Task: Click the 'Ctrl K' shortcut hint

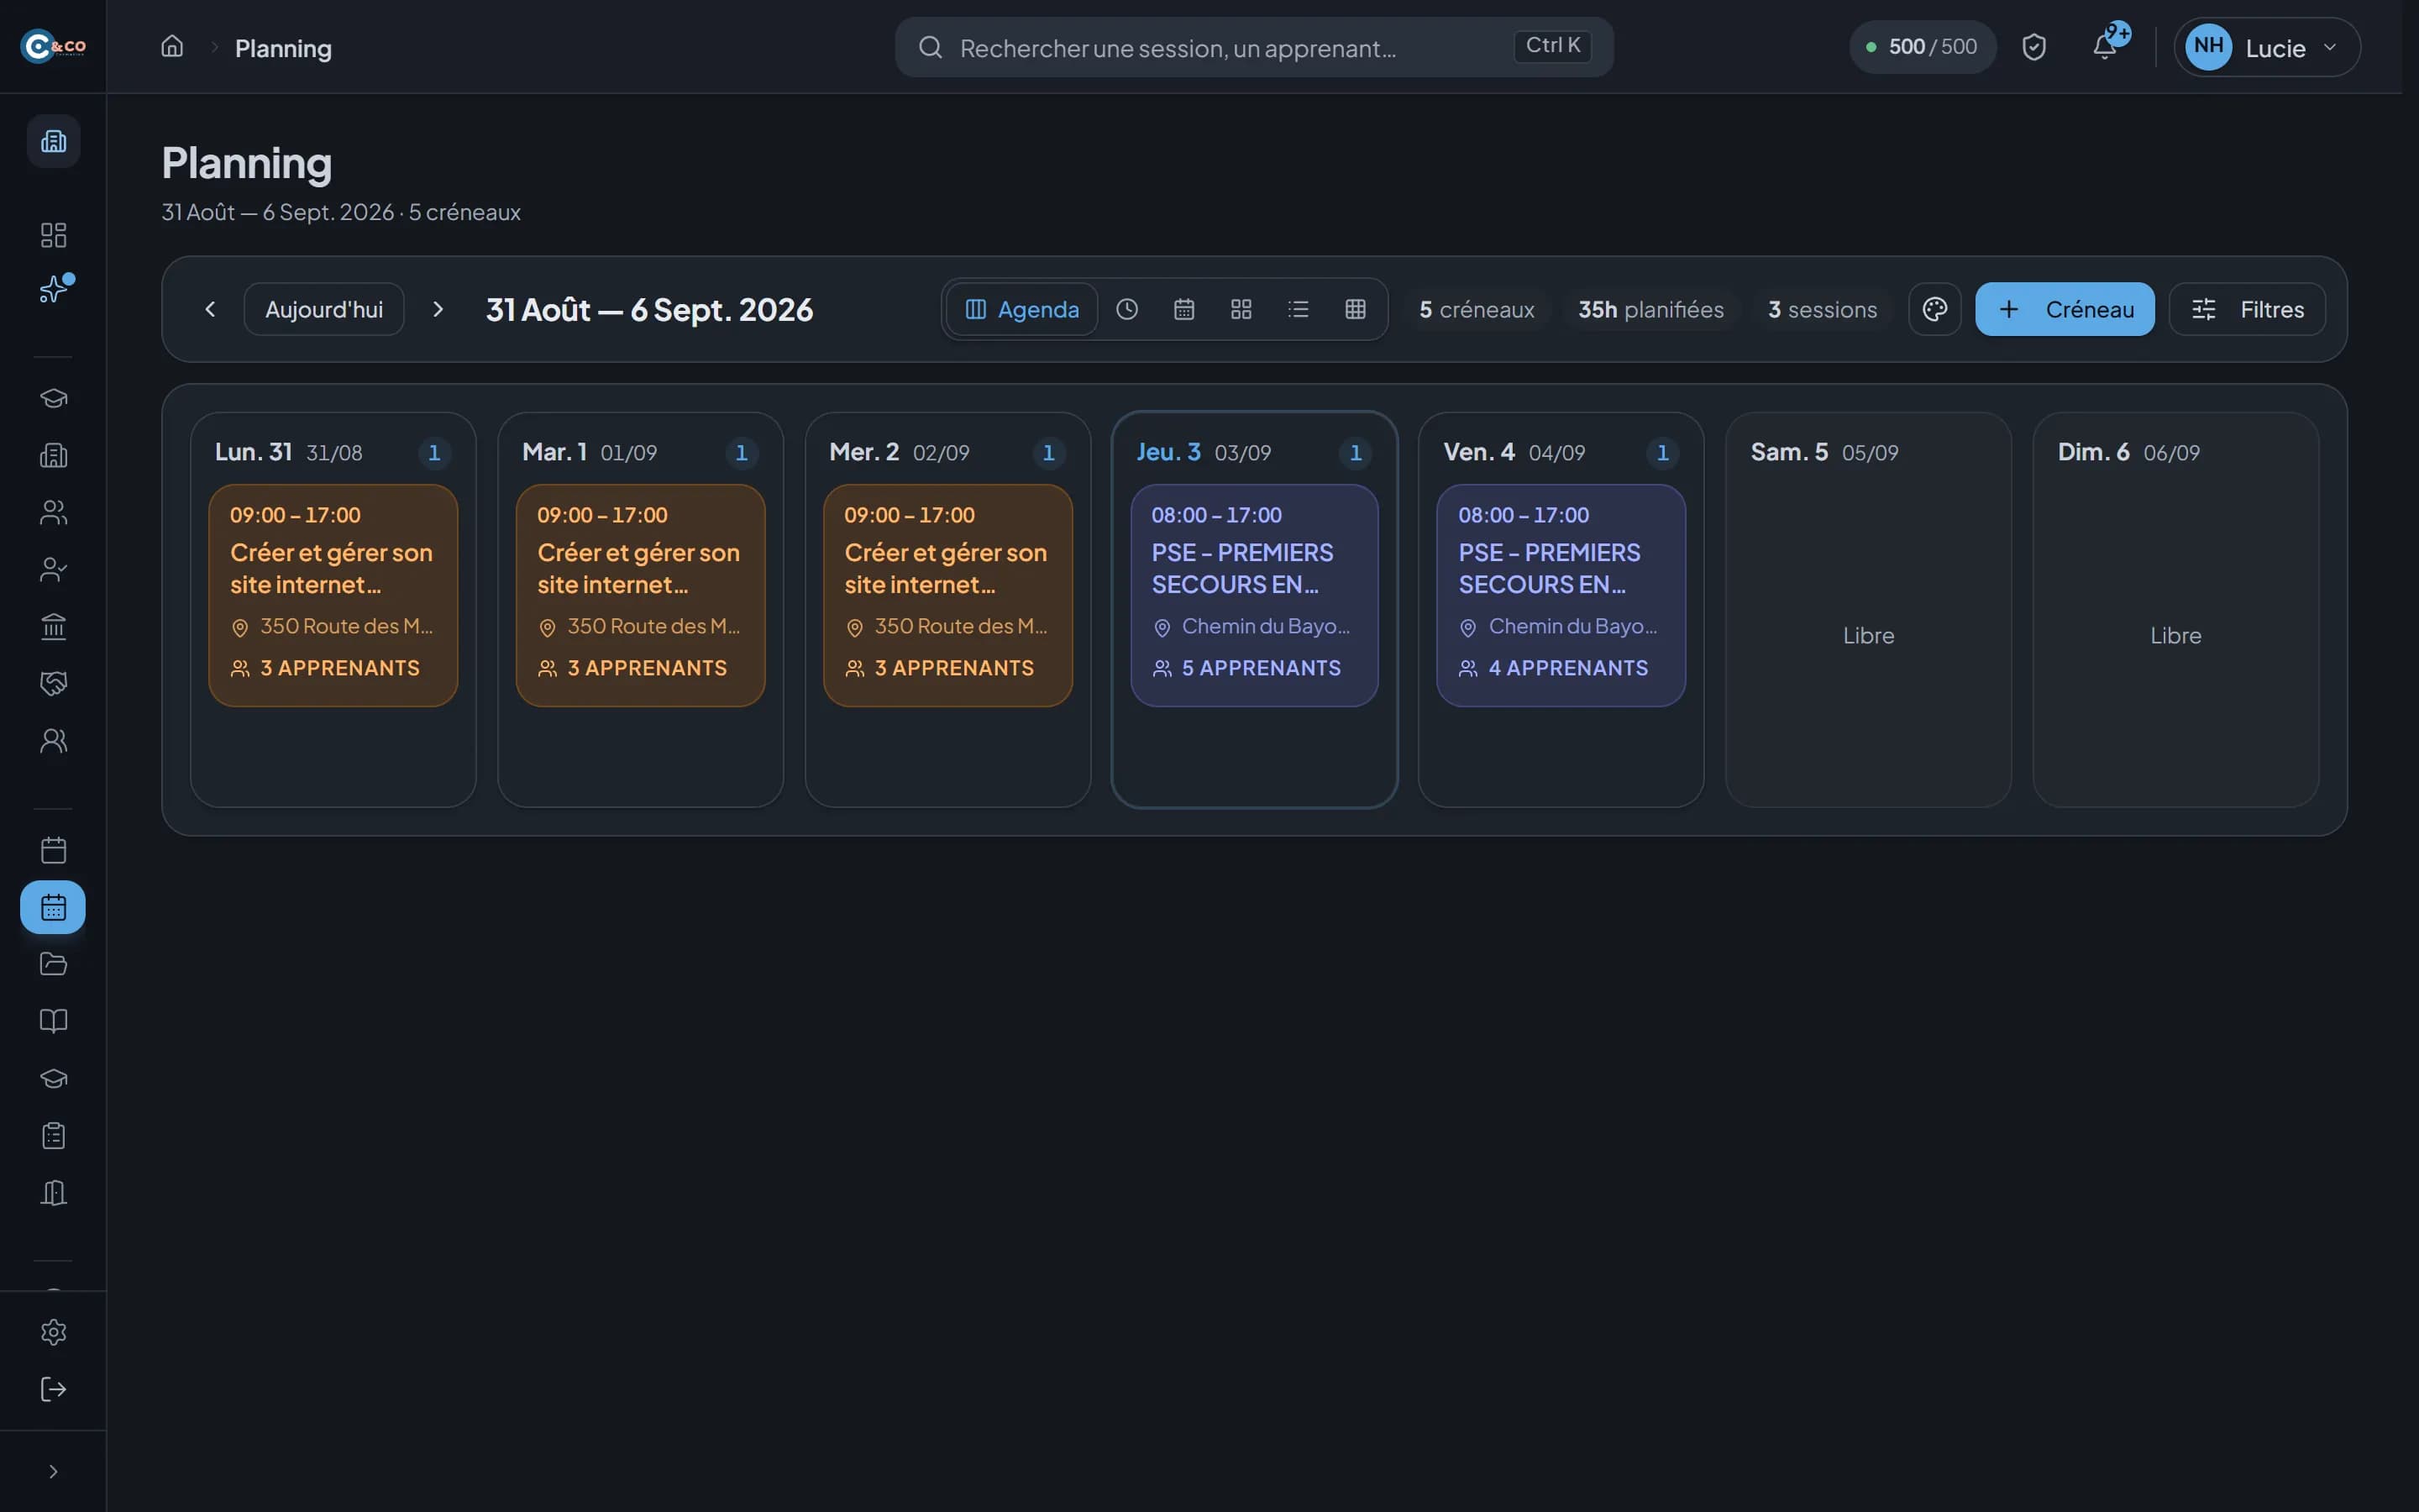Action: tap(1552, 46)
